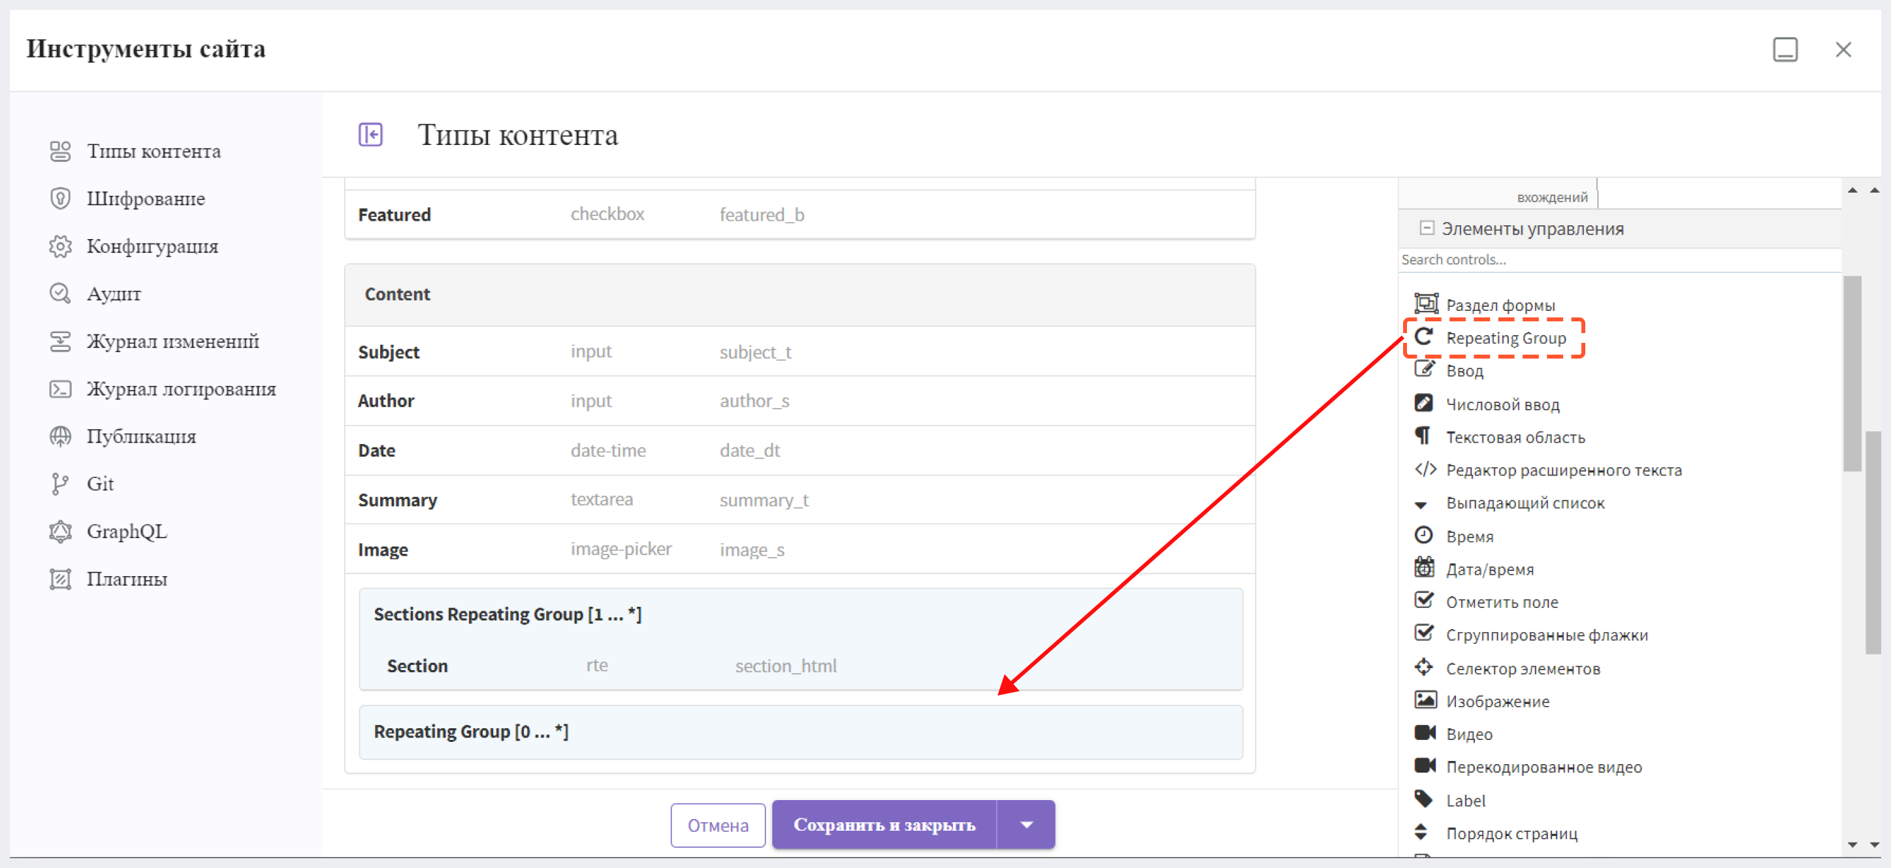Click the Журнал изменений icon

click(x=60, y=341)
